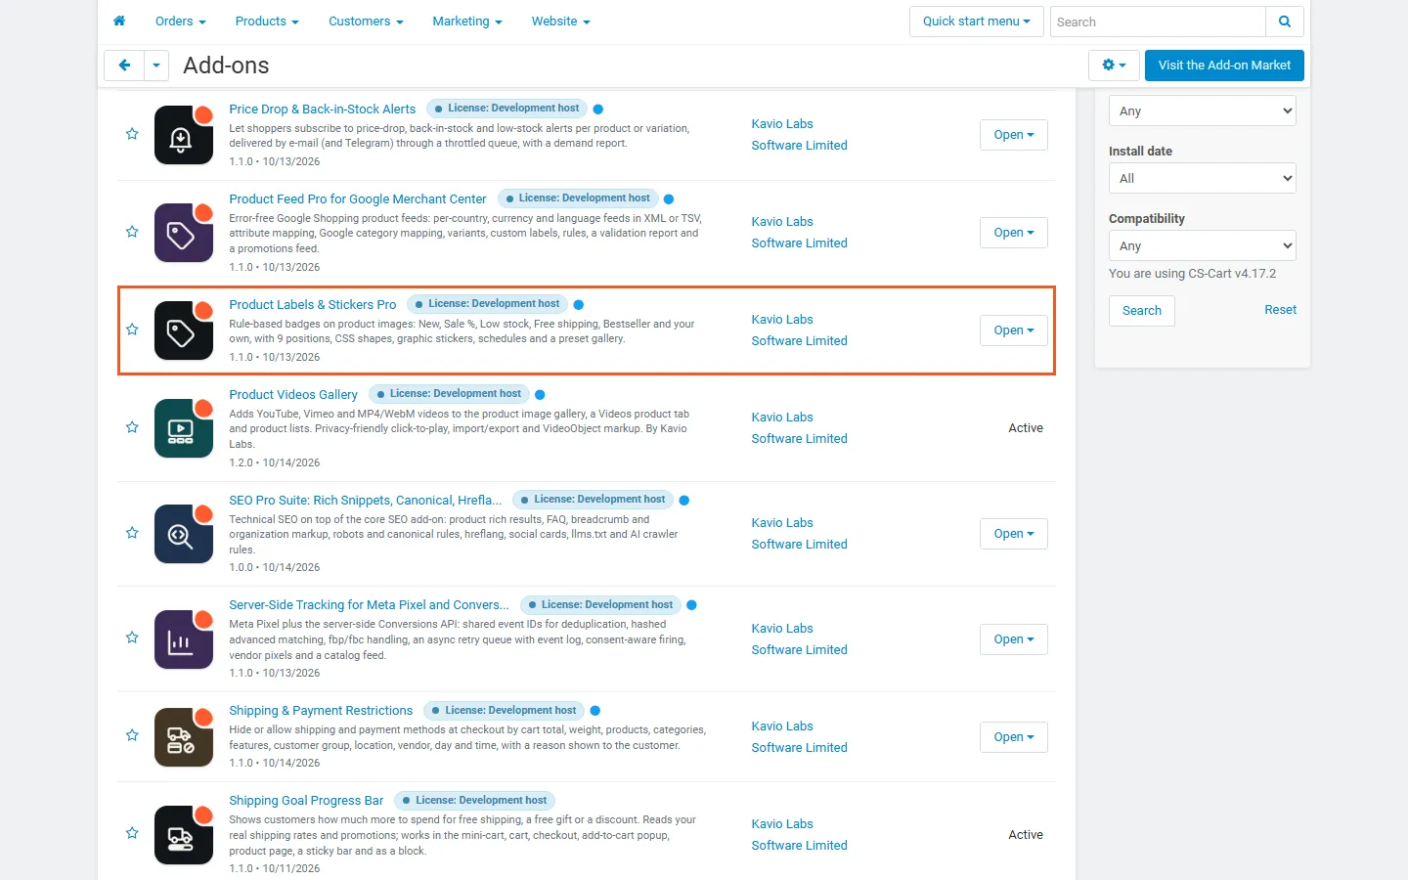Favorite the Shipping Goal Progress Bar add-on
This screenshot has height=880, width=1408.
(132, 833)
